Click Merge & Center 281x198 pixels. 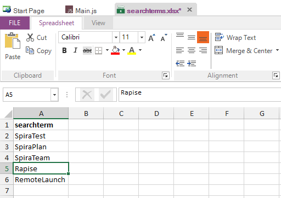tap(244, 51)
